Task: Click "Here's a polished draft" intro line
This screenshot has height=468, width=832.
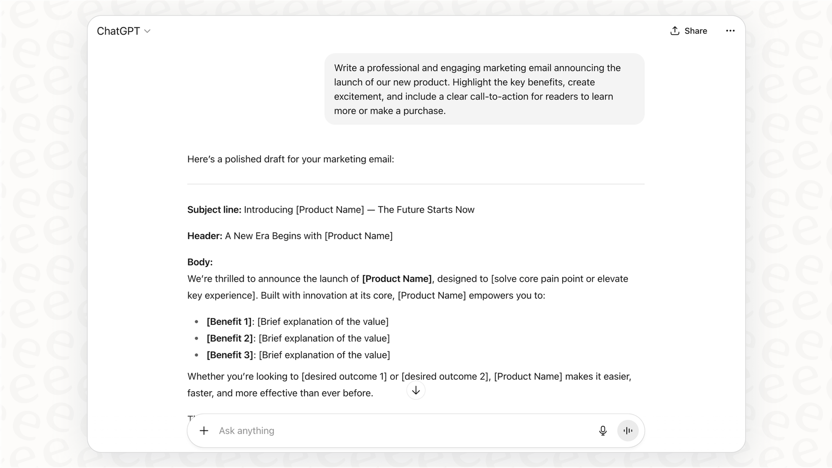Action: pos(290,159)
